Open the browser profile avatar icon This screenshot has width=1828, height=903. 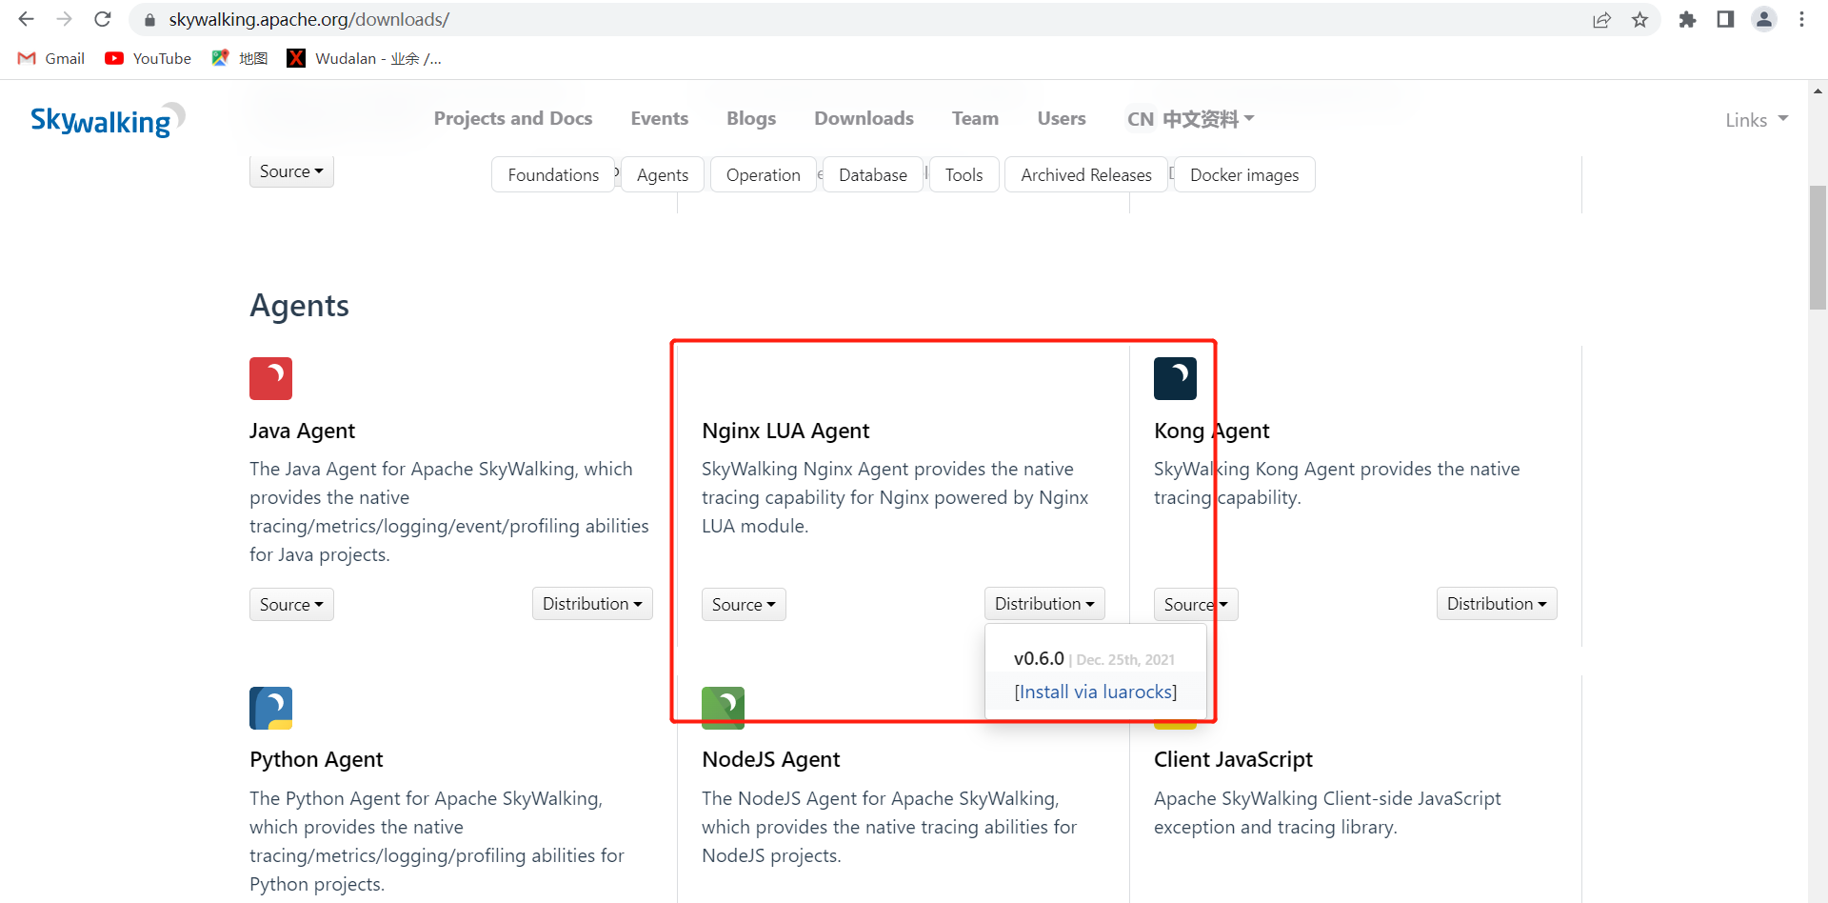pyautogui.click(x=1763, y=20)
